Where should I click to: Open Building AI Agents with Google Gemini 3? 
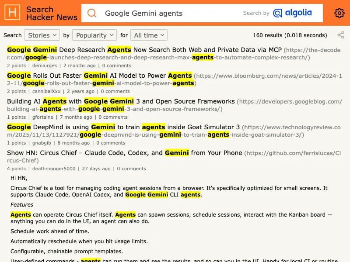tap(121, 101)
